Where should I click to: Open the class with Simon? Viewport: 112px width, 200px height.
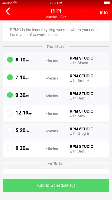tap(56, 61)
